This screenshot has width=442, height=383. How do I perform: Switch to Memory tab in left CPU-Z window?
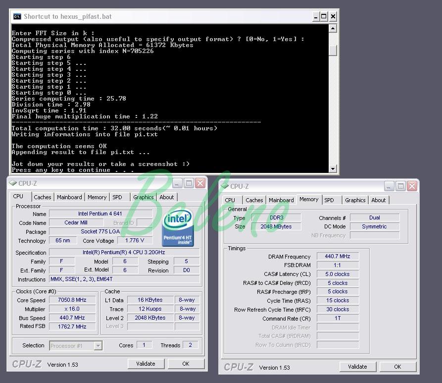[97, 197]
